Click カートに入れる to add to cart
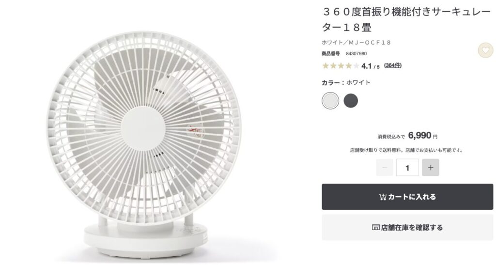Image resolution: width=496 pixels, height=265 pixels. point(407,197)
